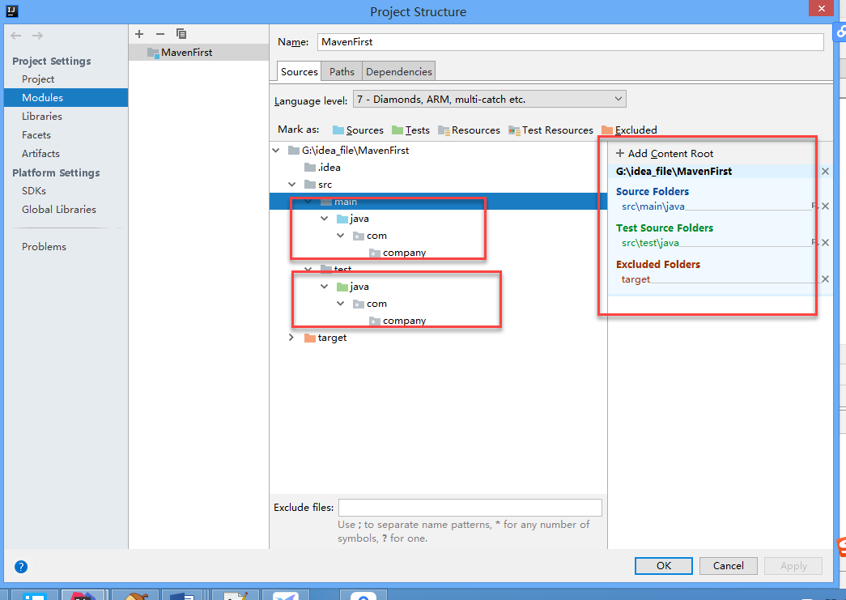Navigate back with left arrow

pyautogui.click(x=15, y=36)
